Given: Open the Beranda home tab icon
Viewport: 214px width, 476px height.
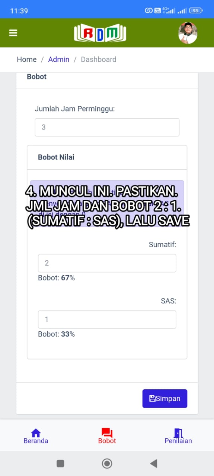Looking at the screenshot, I should tap(36, 433).
